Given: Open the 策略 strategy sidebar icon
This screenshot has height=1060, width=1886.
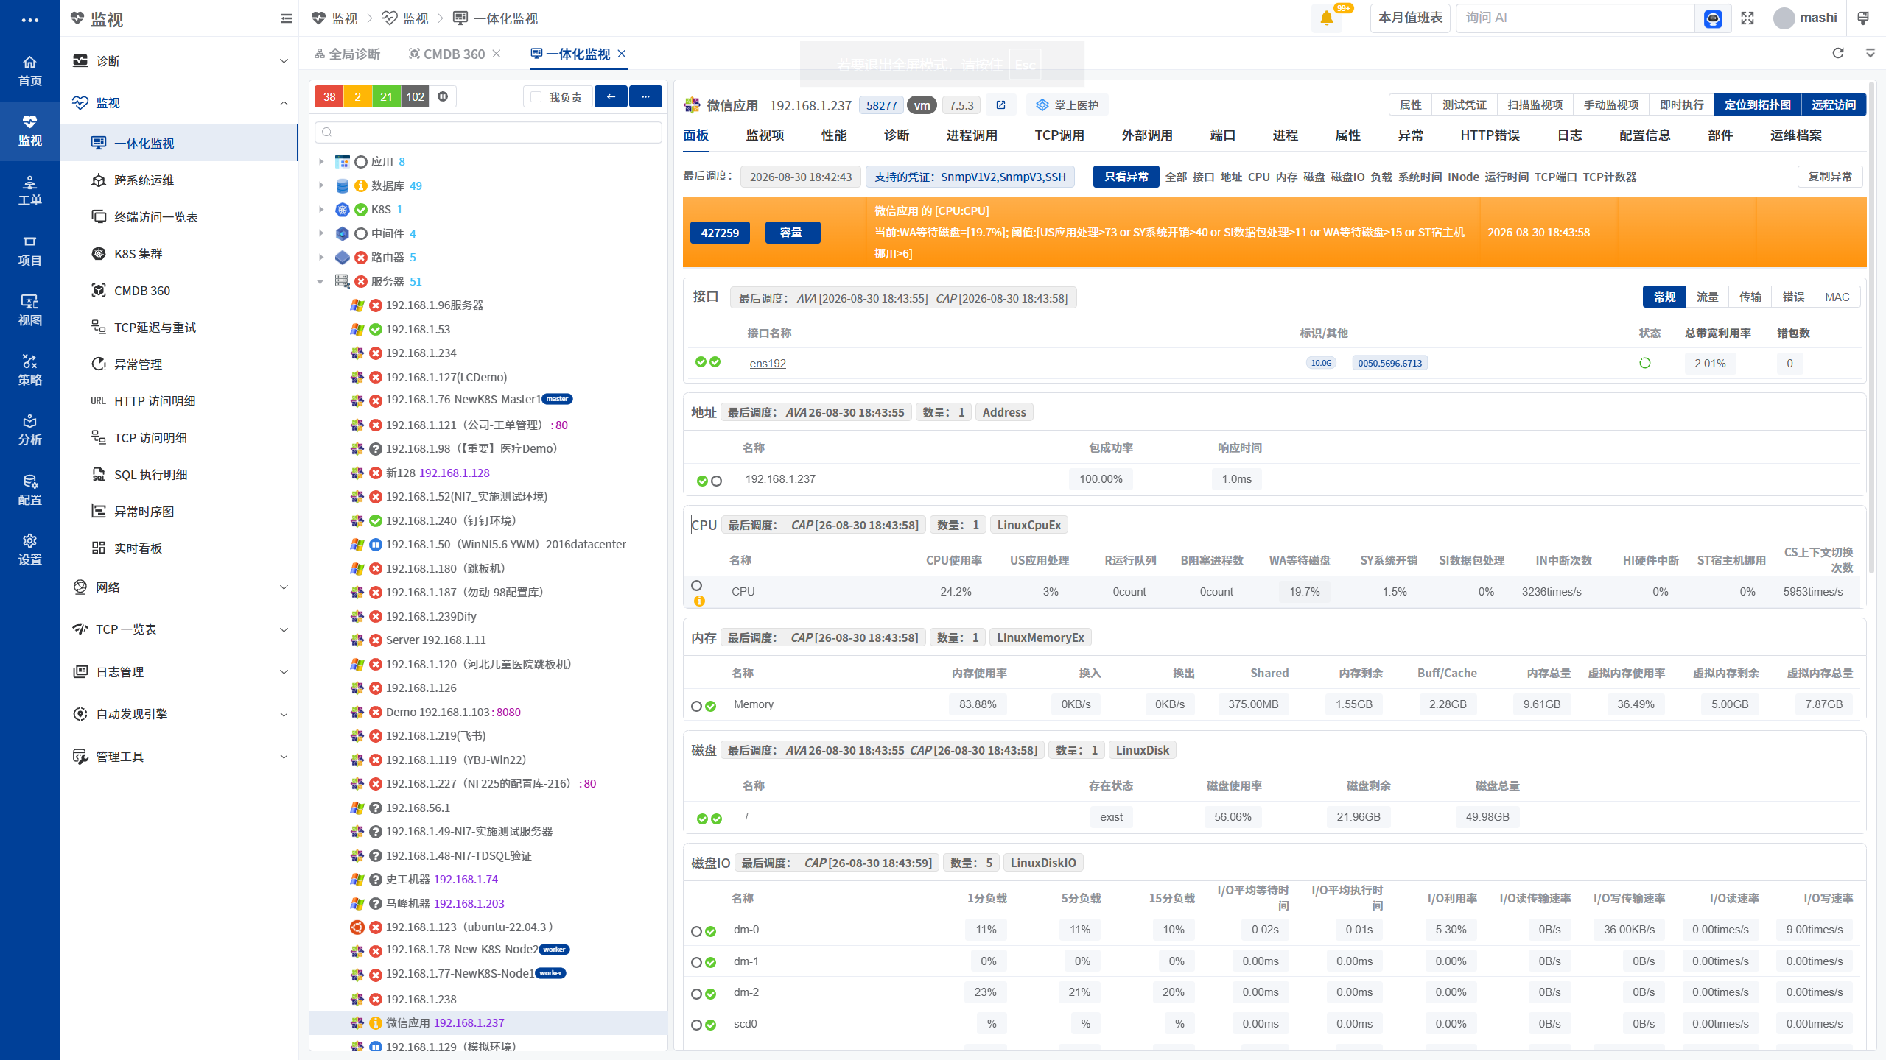Looking at the screenshot, I should [29, 370].
